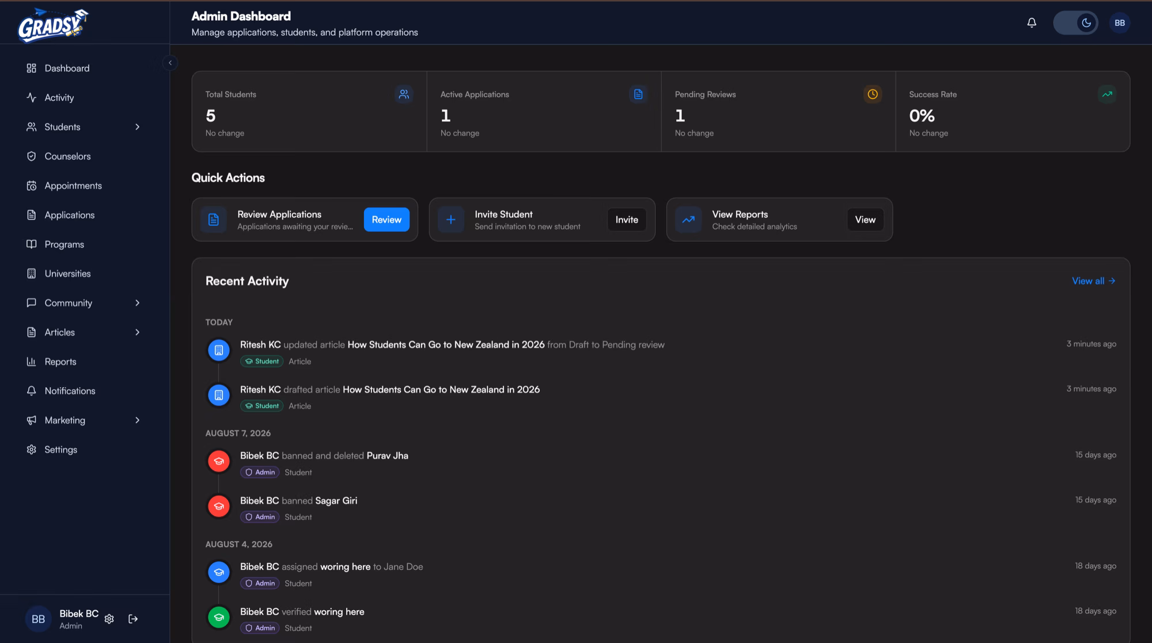
Task: Open the BB profile avatar in the header
Action: pos(1119,23)
